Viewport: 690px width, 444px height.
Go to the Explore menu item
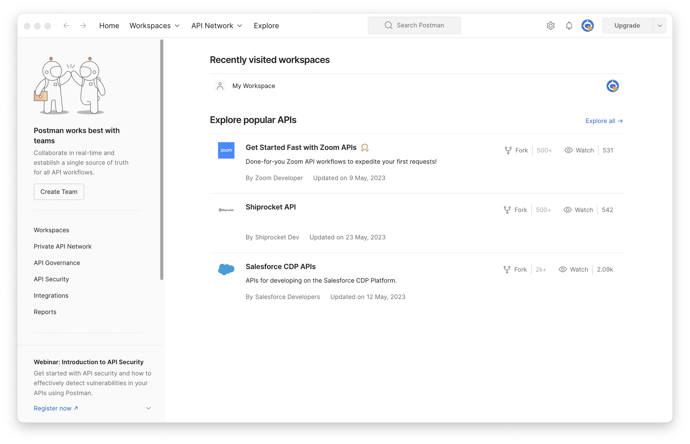tap(266, 26)
